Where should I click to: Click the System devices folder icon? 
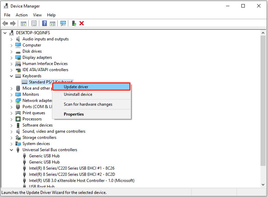(18, 144)
